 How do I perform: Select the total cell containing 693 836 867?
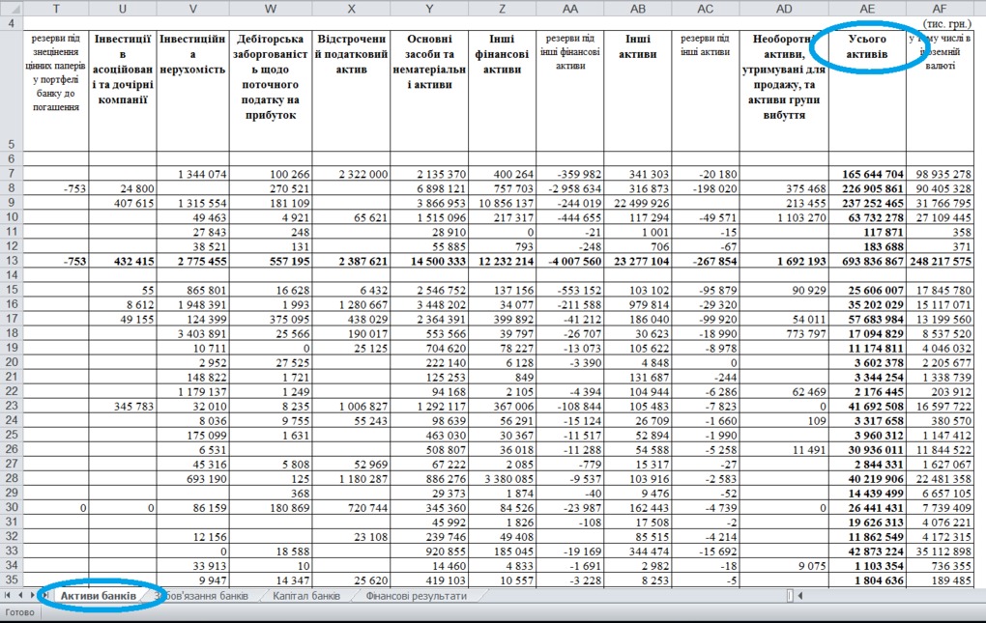866,261
